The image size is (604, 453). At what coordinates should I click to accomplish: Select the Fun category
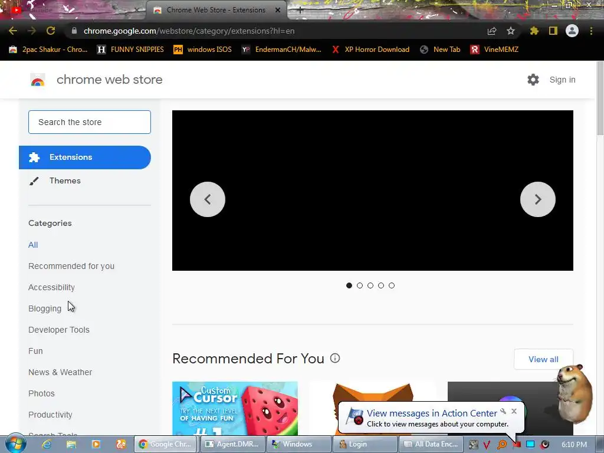(x=35, y=351)
